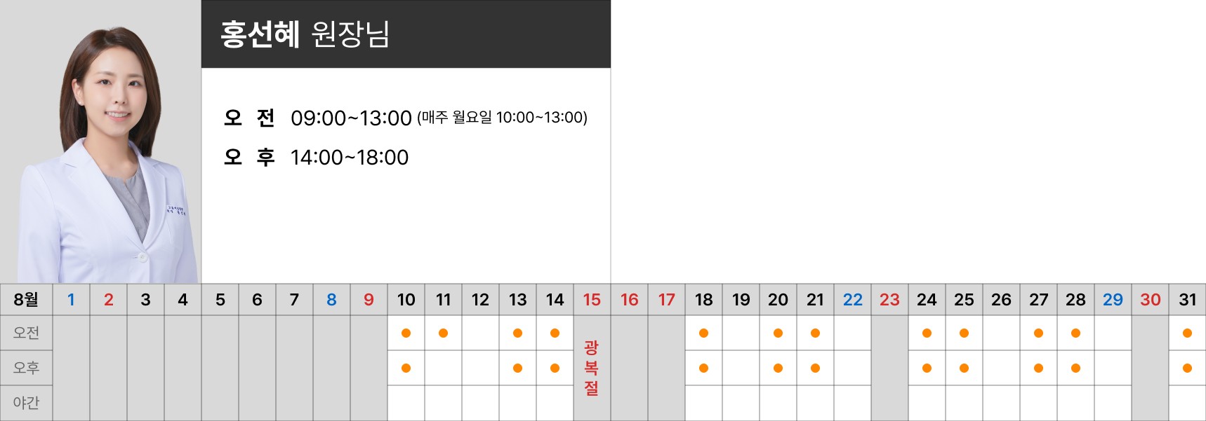Click the 오전 row label
Image resolution: width=1206 pixels, height=421 pixels.
tap(26, 333)
